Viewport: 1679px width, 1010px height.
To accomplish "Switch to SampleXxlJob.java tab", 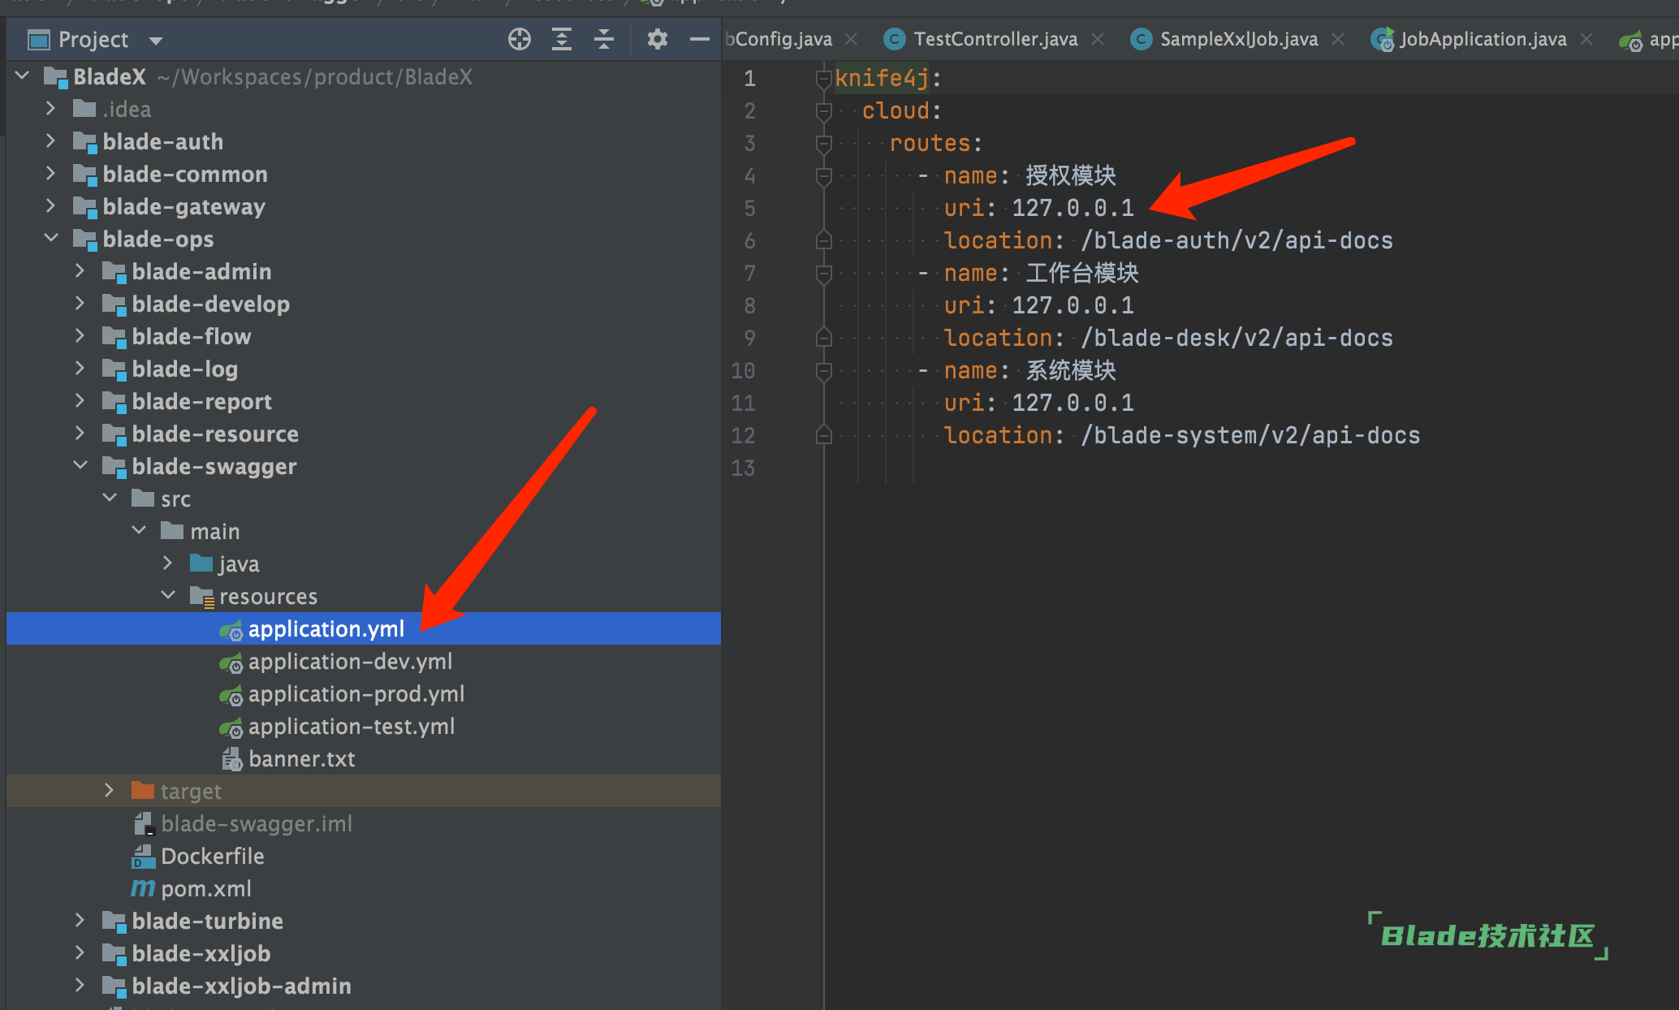I will [x=1238, y=39].
